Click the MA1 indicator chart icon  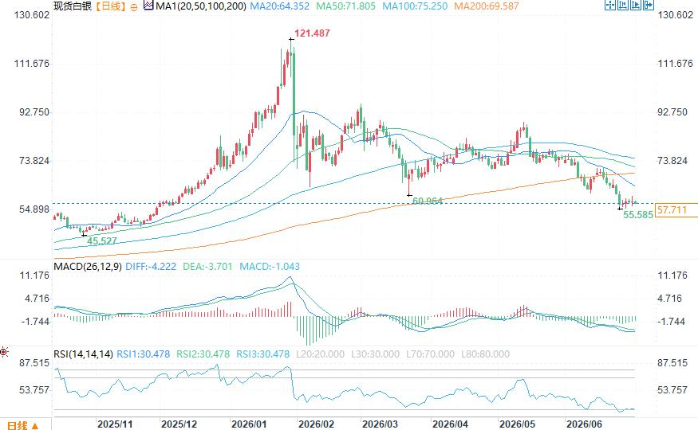point(148,6)
